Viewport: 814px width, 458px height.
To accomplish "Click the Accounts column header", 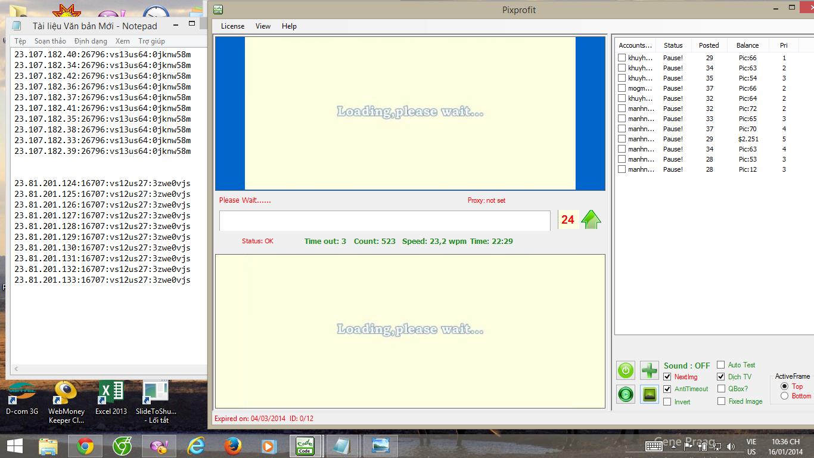I will point(635,45).
